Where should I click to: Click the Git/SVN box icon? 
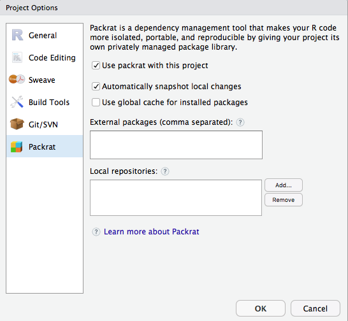point(17,124)
